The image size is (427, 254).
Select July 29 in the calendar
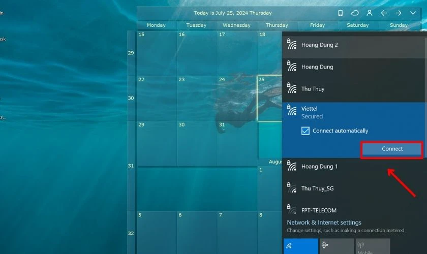157,143
